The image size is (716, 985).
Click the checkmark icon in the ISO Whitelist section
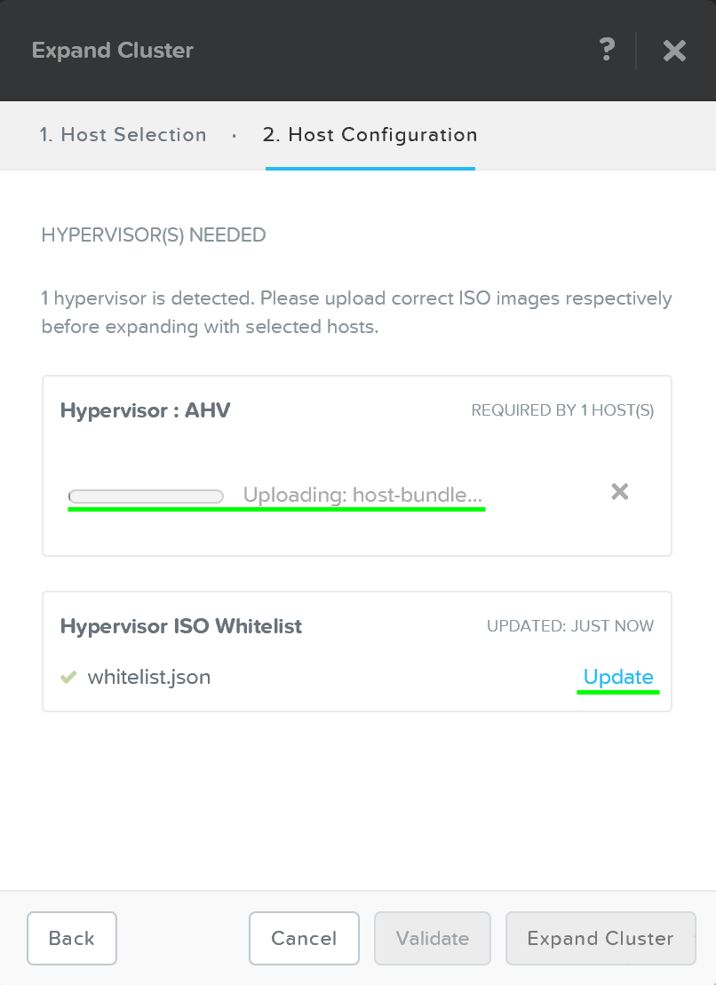69,677
